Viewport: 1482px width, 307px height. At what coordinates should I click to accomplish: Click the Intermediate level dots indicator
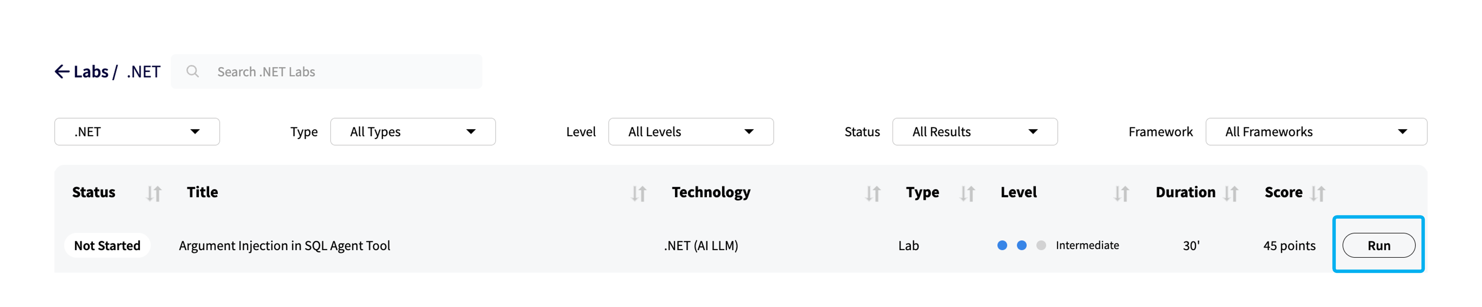[1021, 245]
